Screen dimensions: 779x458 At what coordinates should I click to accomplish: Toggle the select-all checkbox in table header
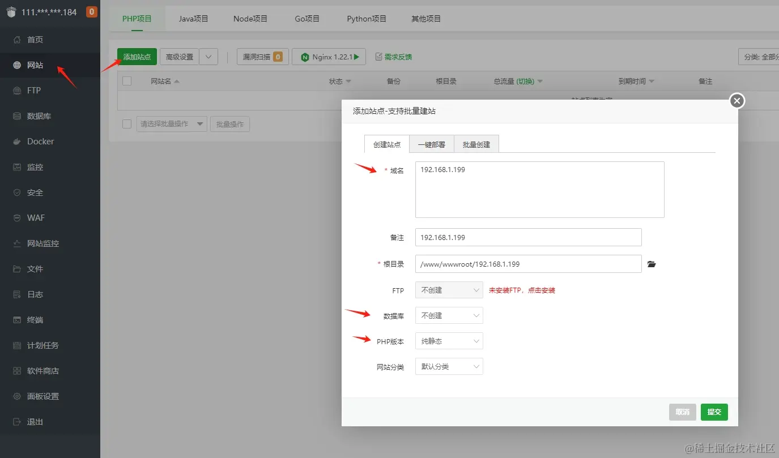click(127, 81)
